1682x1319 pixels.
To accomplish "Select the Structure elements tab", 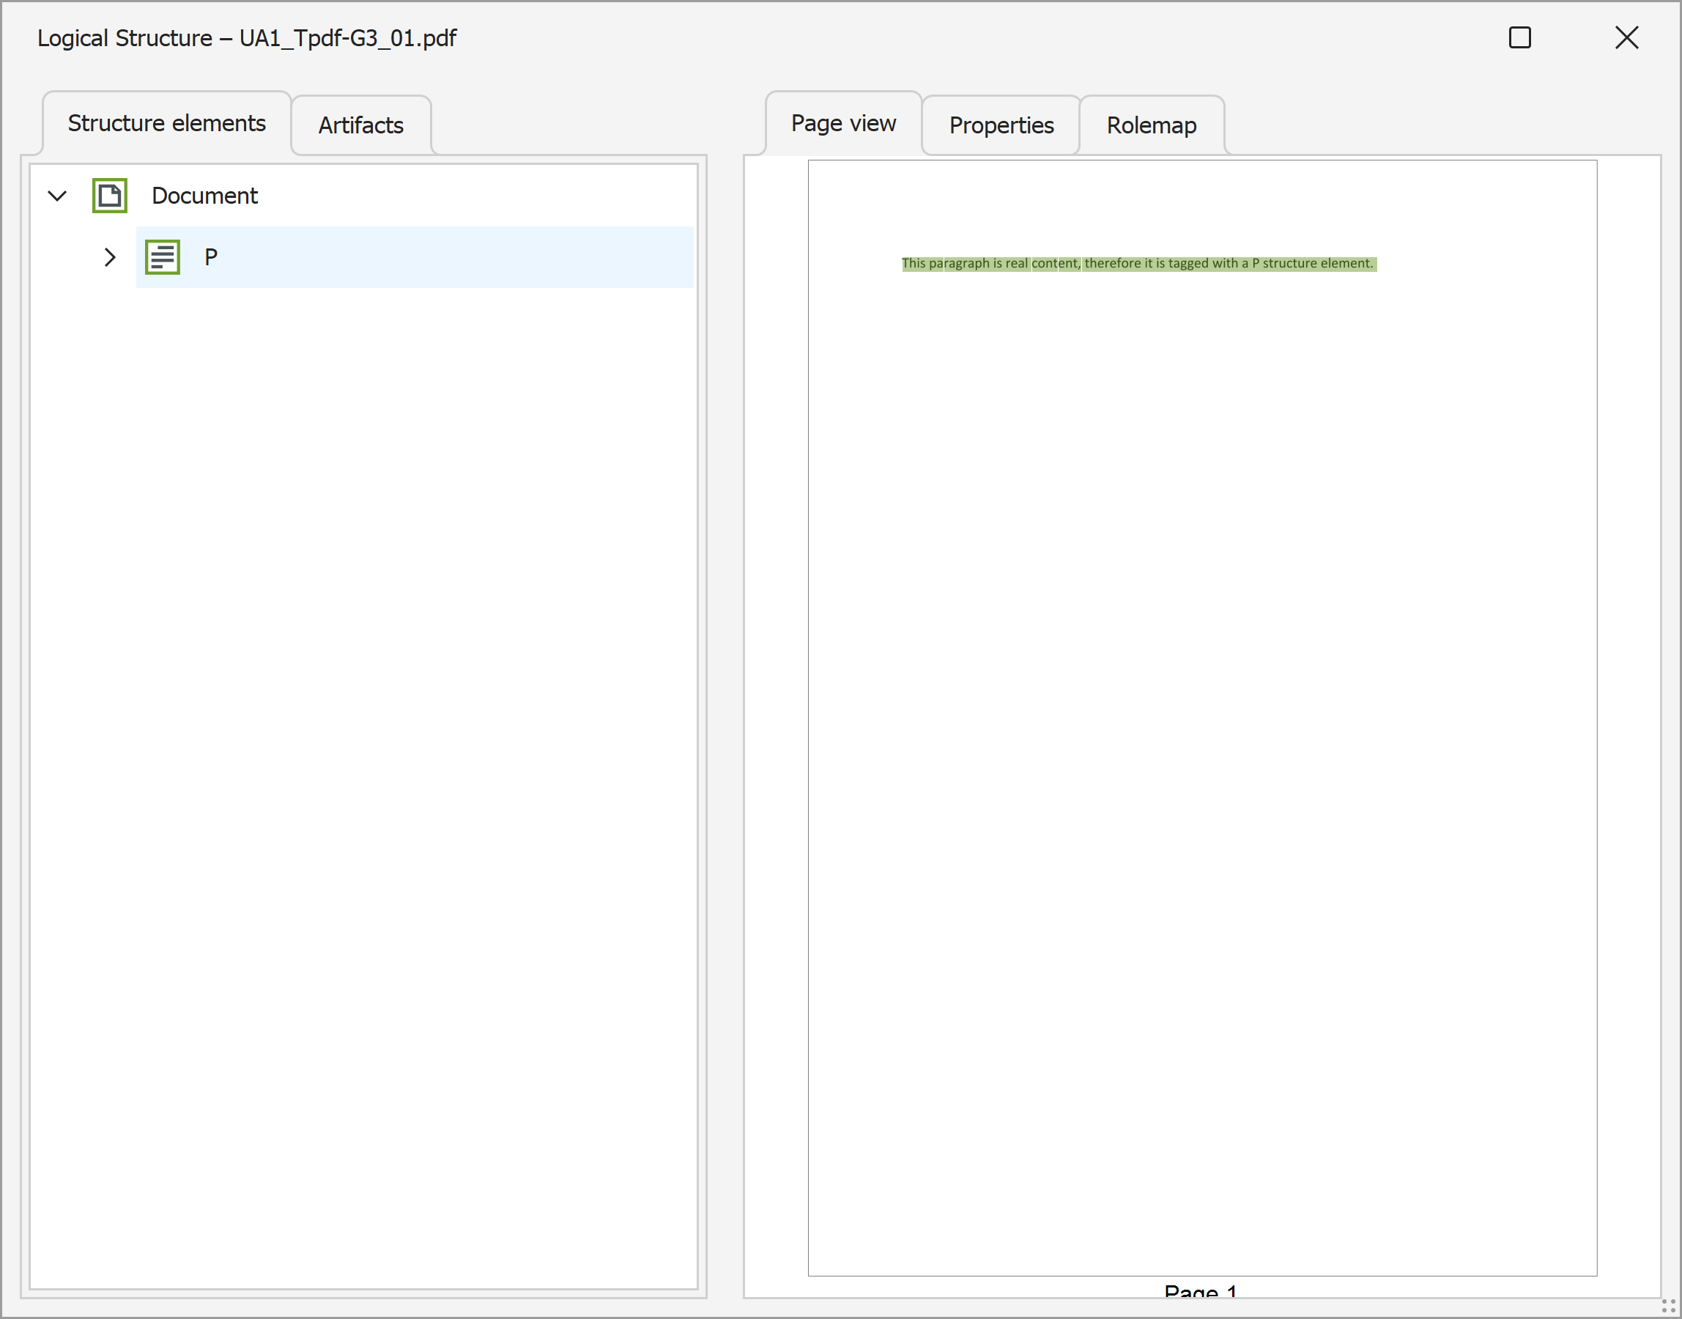I will [x=167, y=124].
